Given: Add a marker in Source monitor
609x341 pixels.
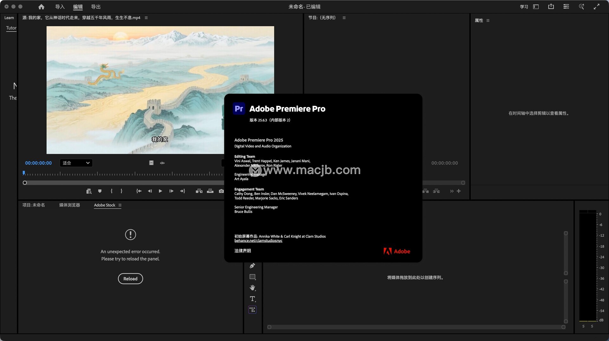Looking at the screenshot, I should click(x=100, y=191).
